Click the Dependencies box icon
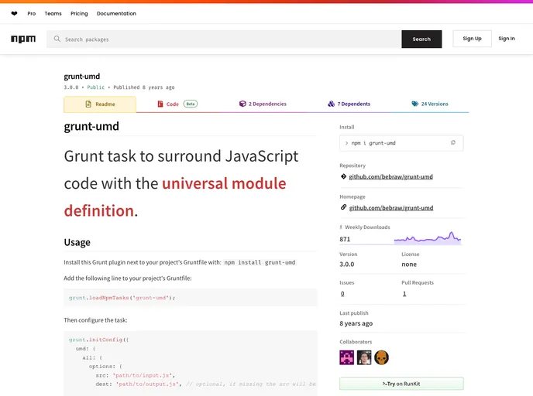 coord(242,104)
